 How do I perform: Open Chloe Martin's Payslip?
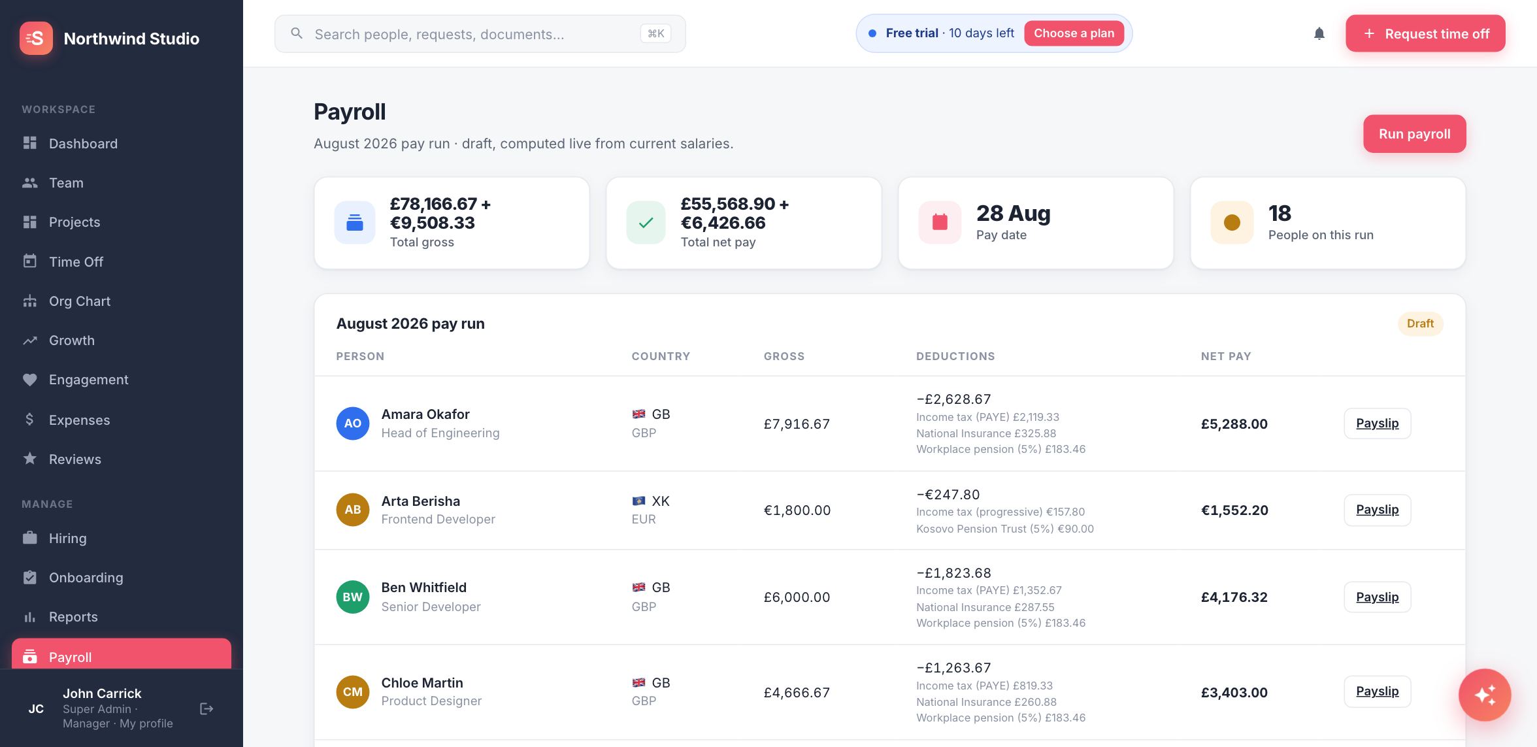pyautogui.click(x=1377, y=691)
